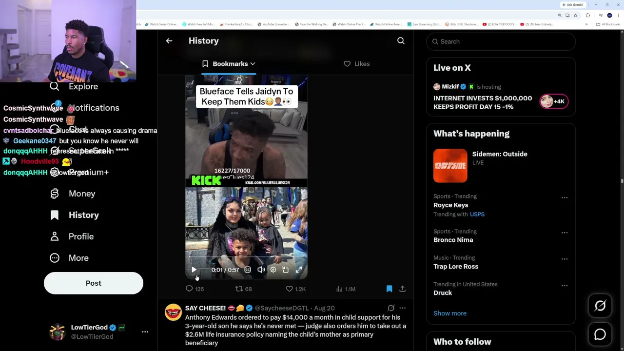This screenshot has width=624, height=351.
Task: Seek on the video progress bar
Action: (246, 258)
